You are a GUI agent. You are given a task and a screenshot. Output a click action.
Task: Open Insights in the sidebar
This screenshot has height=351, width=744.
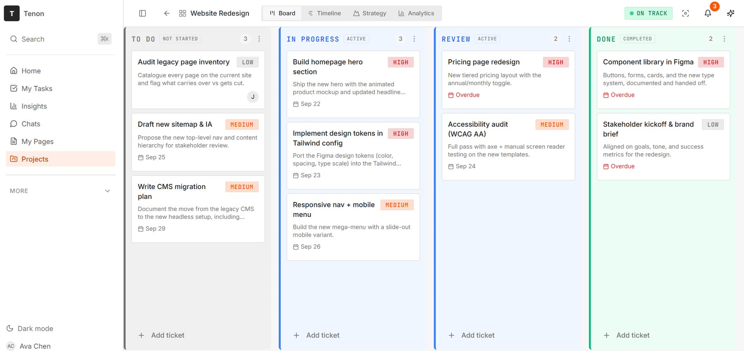[60, 106]
